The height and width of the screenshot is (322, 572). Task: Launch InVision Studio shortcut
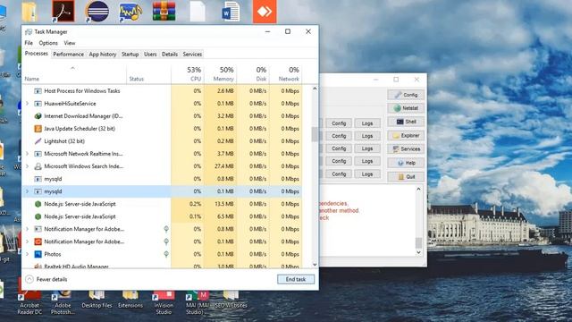(x=164, y=302)
